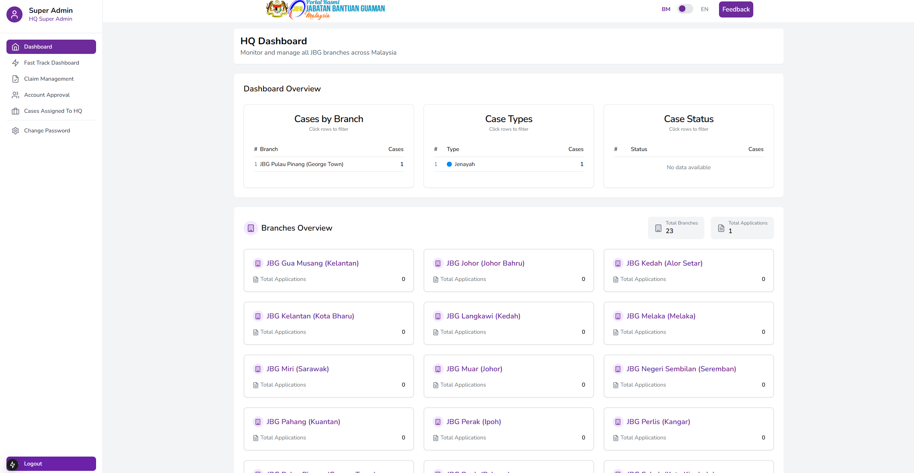Click the Jabatan Bantuan Guaman portal logo
The image size is (914, 473).
tap(325, 10)
